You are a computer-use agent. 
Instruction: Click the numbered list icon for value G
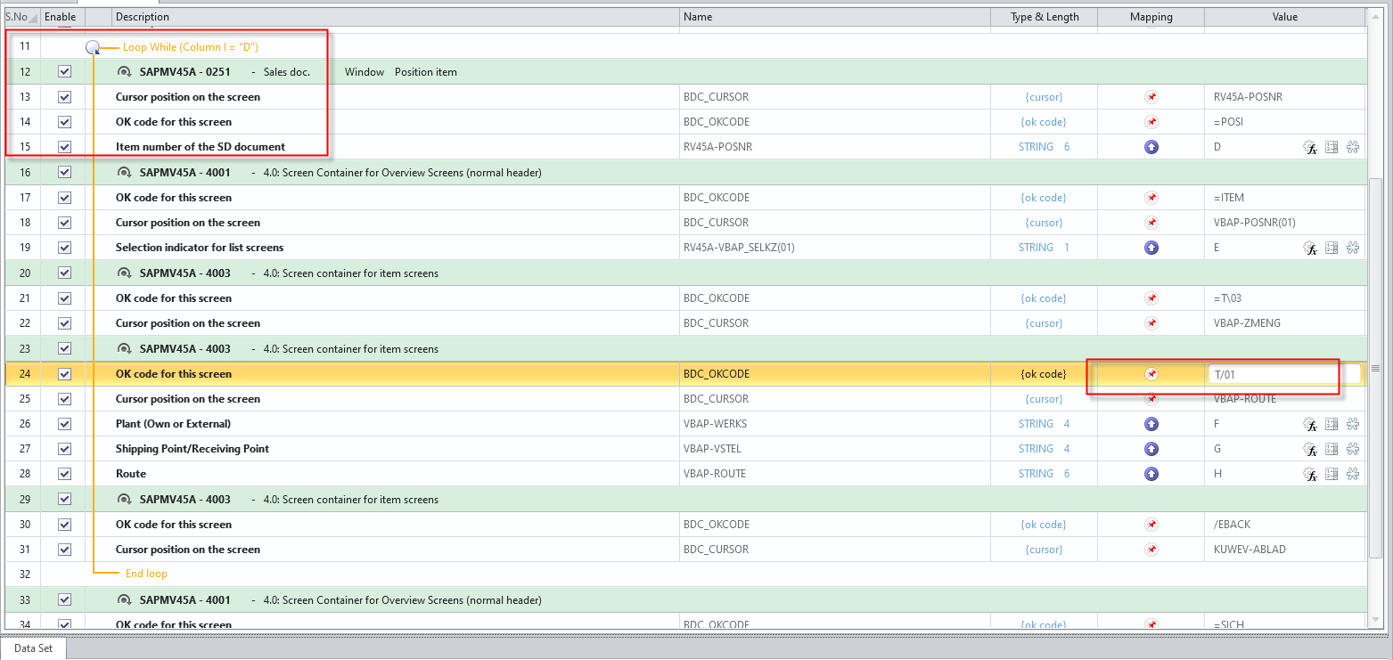[1332, 450]
